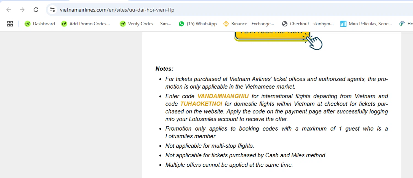413x178 pixels.
Task: Click the TUHAOKETNOI promo code text
Action: click(x=201, y=104)
